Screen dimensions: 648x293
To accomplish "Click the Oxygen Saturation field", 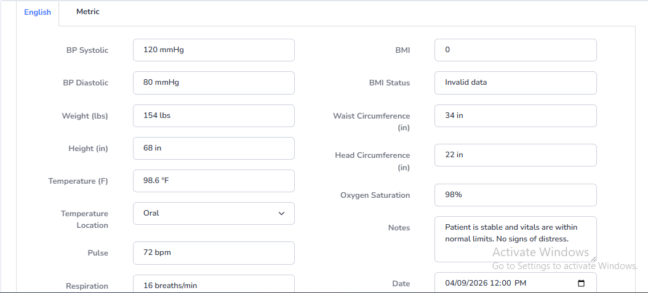I will [x=515, y=195].
